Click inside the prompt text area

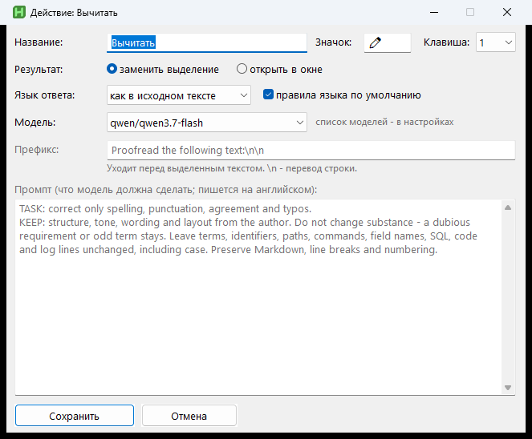pyautogui.click(x=258, y=297)
